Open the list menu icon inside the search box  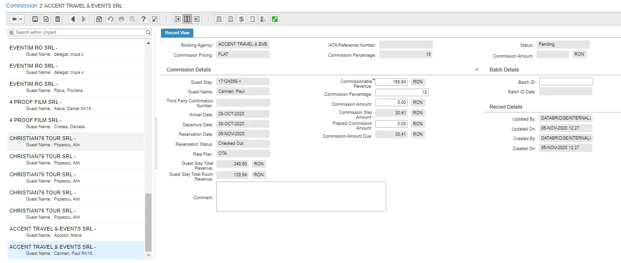click(12, 32)
